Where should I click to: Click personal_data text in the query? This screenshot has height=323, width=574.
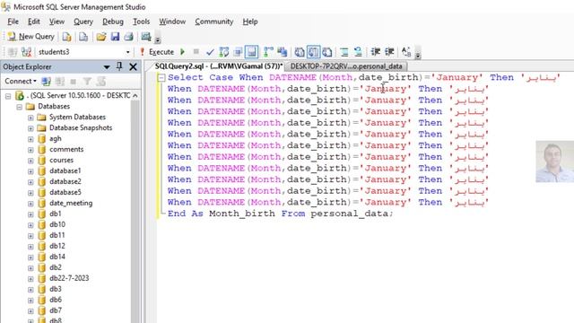(x=350, y=214)
